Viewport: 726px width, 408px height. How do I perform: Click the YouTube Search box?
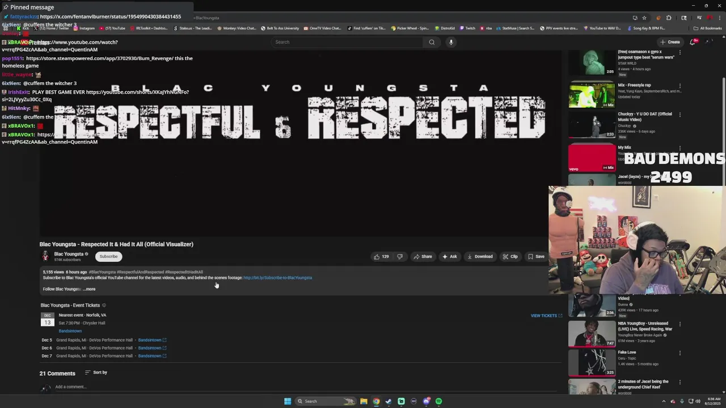[347, 42]
